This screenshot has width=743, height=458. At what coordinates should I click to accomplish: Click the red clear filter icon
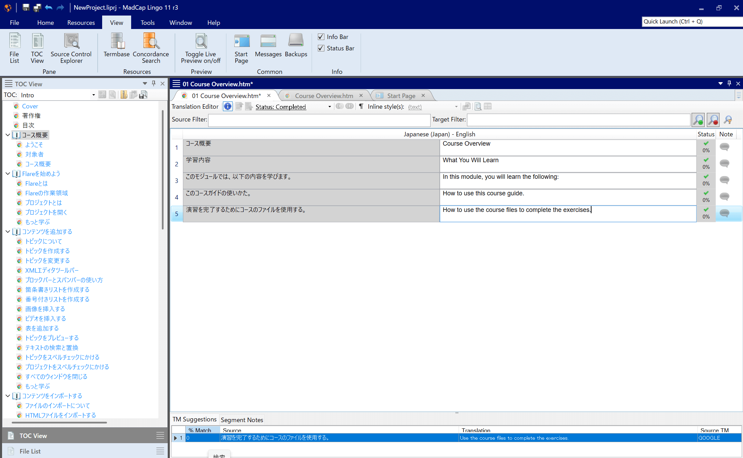click(713, 120)
